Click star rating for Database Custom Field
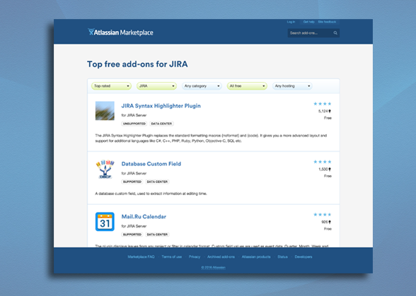The width and height of the screenshot is (416, 296). 323,162
